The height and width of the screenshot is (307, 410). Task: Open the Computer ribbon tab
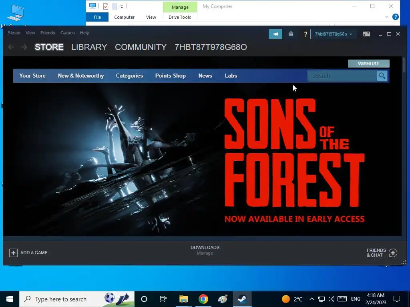tap(124, 17)
